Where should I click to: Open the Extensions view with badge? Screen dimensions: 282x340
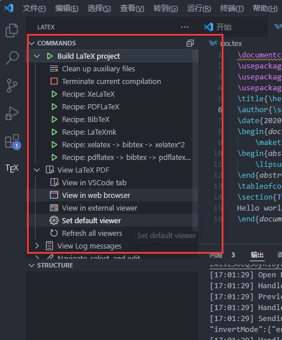pyautogui.click(x=13, y=142)
